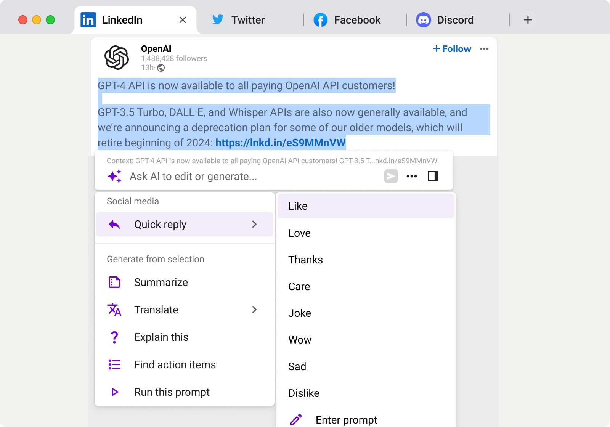The height and width of the screenshot is (427, 610).
Task: Click the Context preview text line
Action: point(272,161)
